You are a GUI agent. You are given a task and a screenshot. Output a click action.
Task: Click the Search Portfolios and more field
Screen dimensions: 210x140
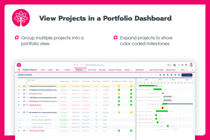coord(106,65)
